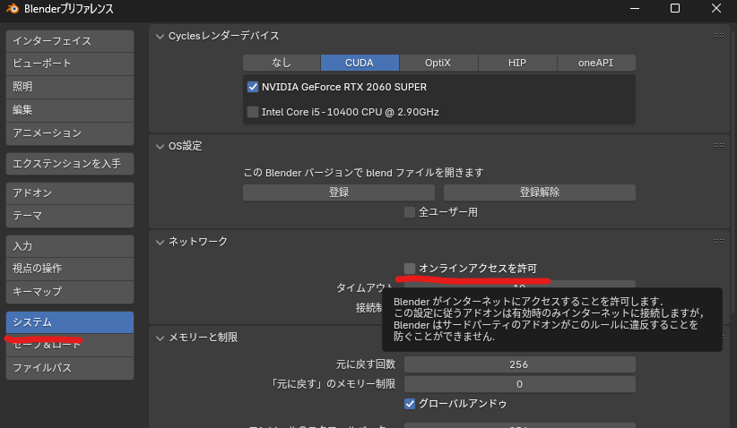Screen dimensions: 737x428
Task: Switch to the oneAPI device tab
Action: coord(596,63)
